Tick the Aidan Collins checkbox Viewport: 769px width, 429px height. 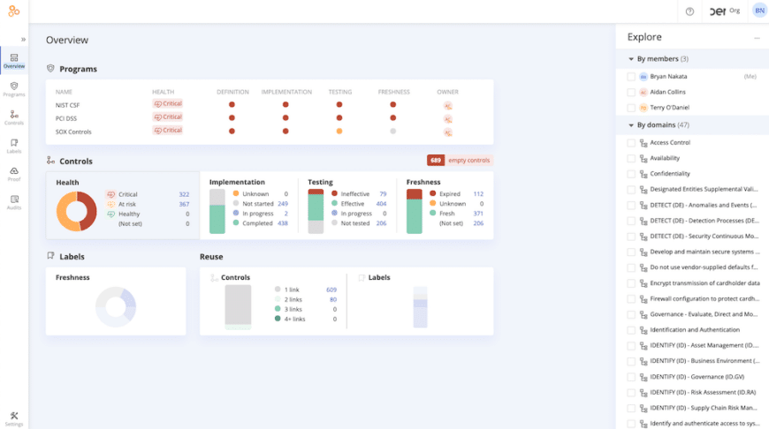click(x=631, y=92)
